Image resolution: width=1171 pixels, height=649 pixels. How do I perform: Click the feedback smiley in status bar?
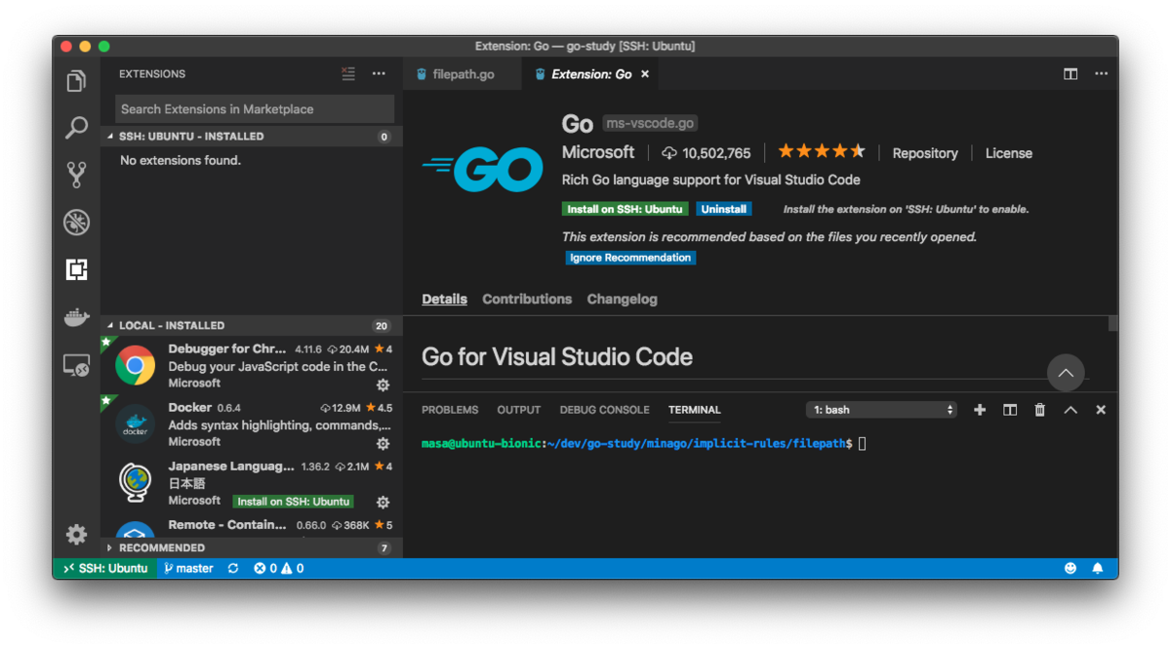click(1070, 568)
